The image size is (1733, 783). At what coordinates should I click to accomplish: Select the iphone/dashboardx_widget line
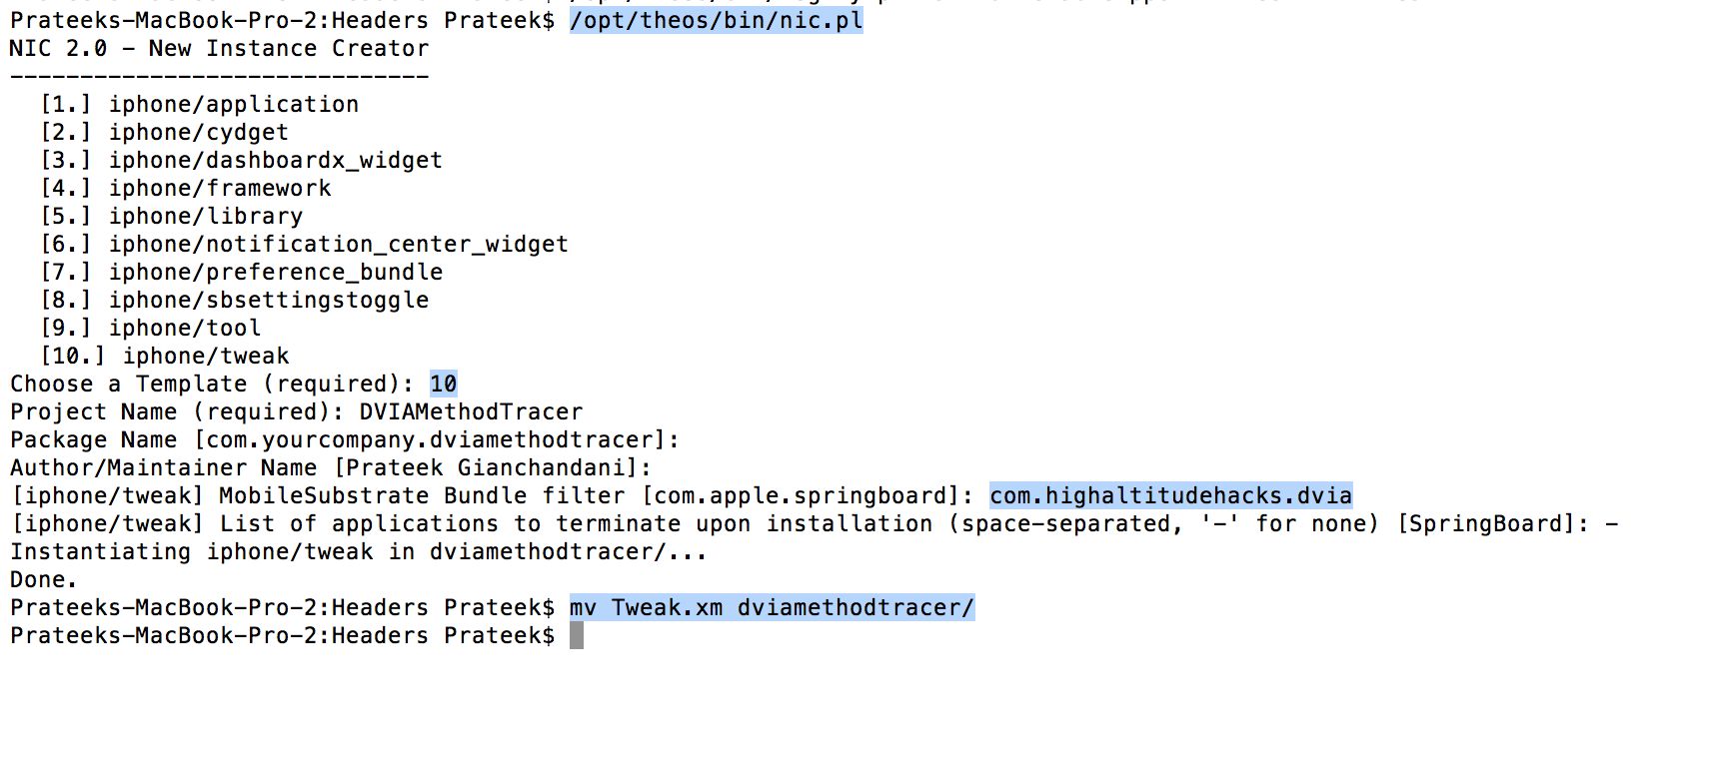(x=242, y=161)
